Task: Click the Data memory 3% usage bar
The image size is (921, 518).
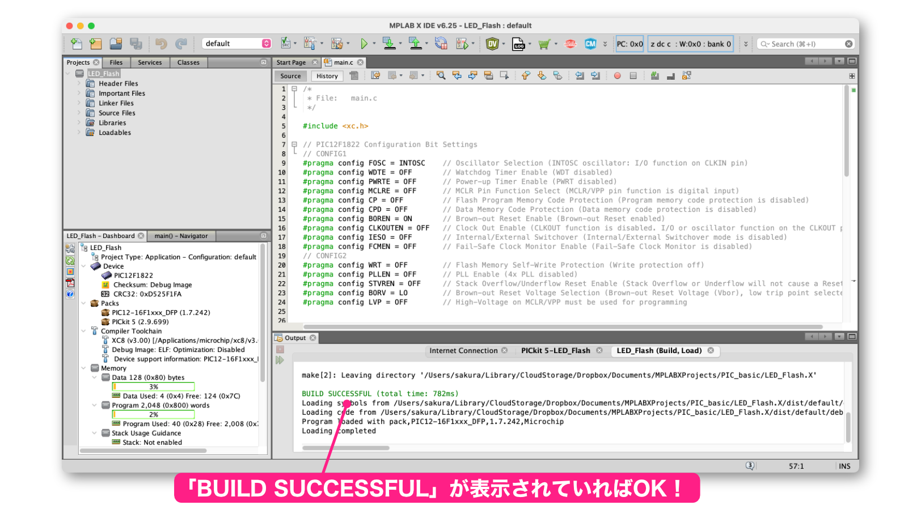Action: coord(153,387)
